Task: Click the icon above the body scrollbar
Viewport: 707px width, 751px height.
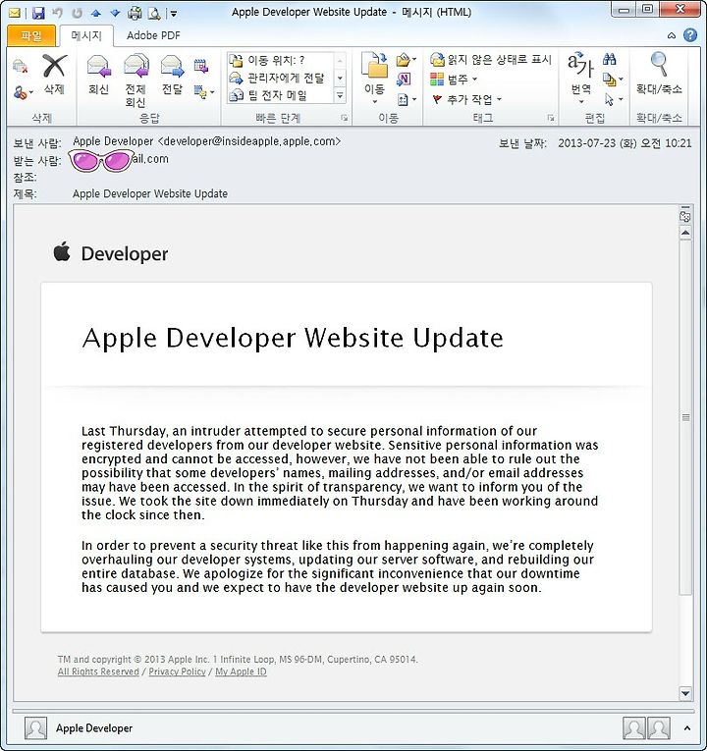Action: [x=685, y=215]
